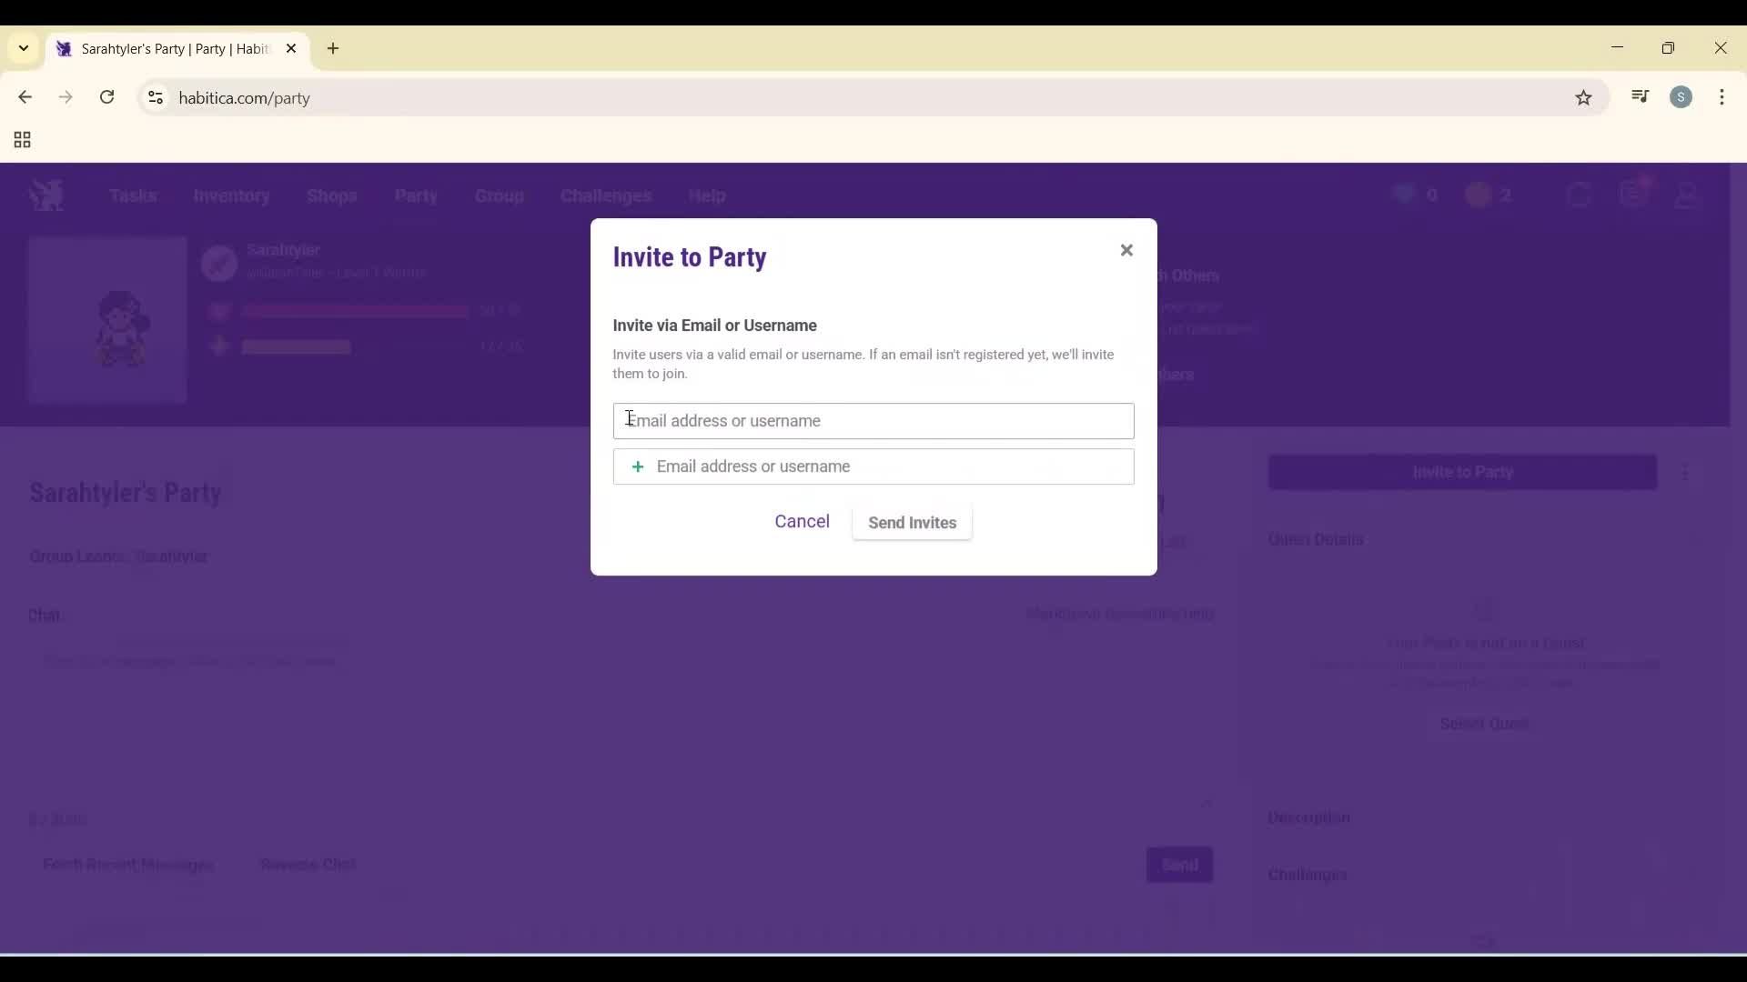Click the reload page icon

[x=106, y=96]
